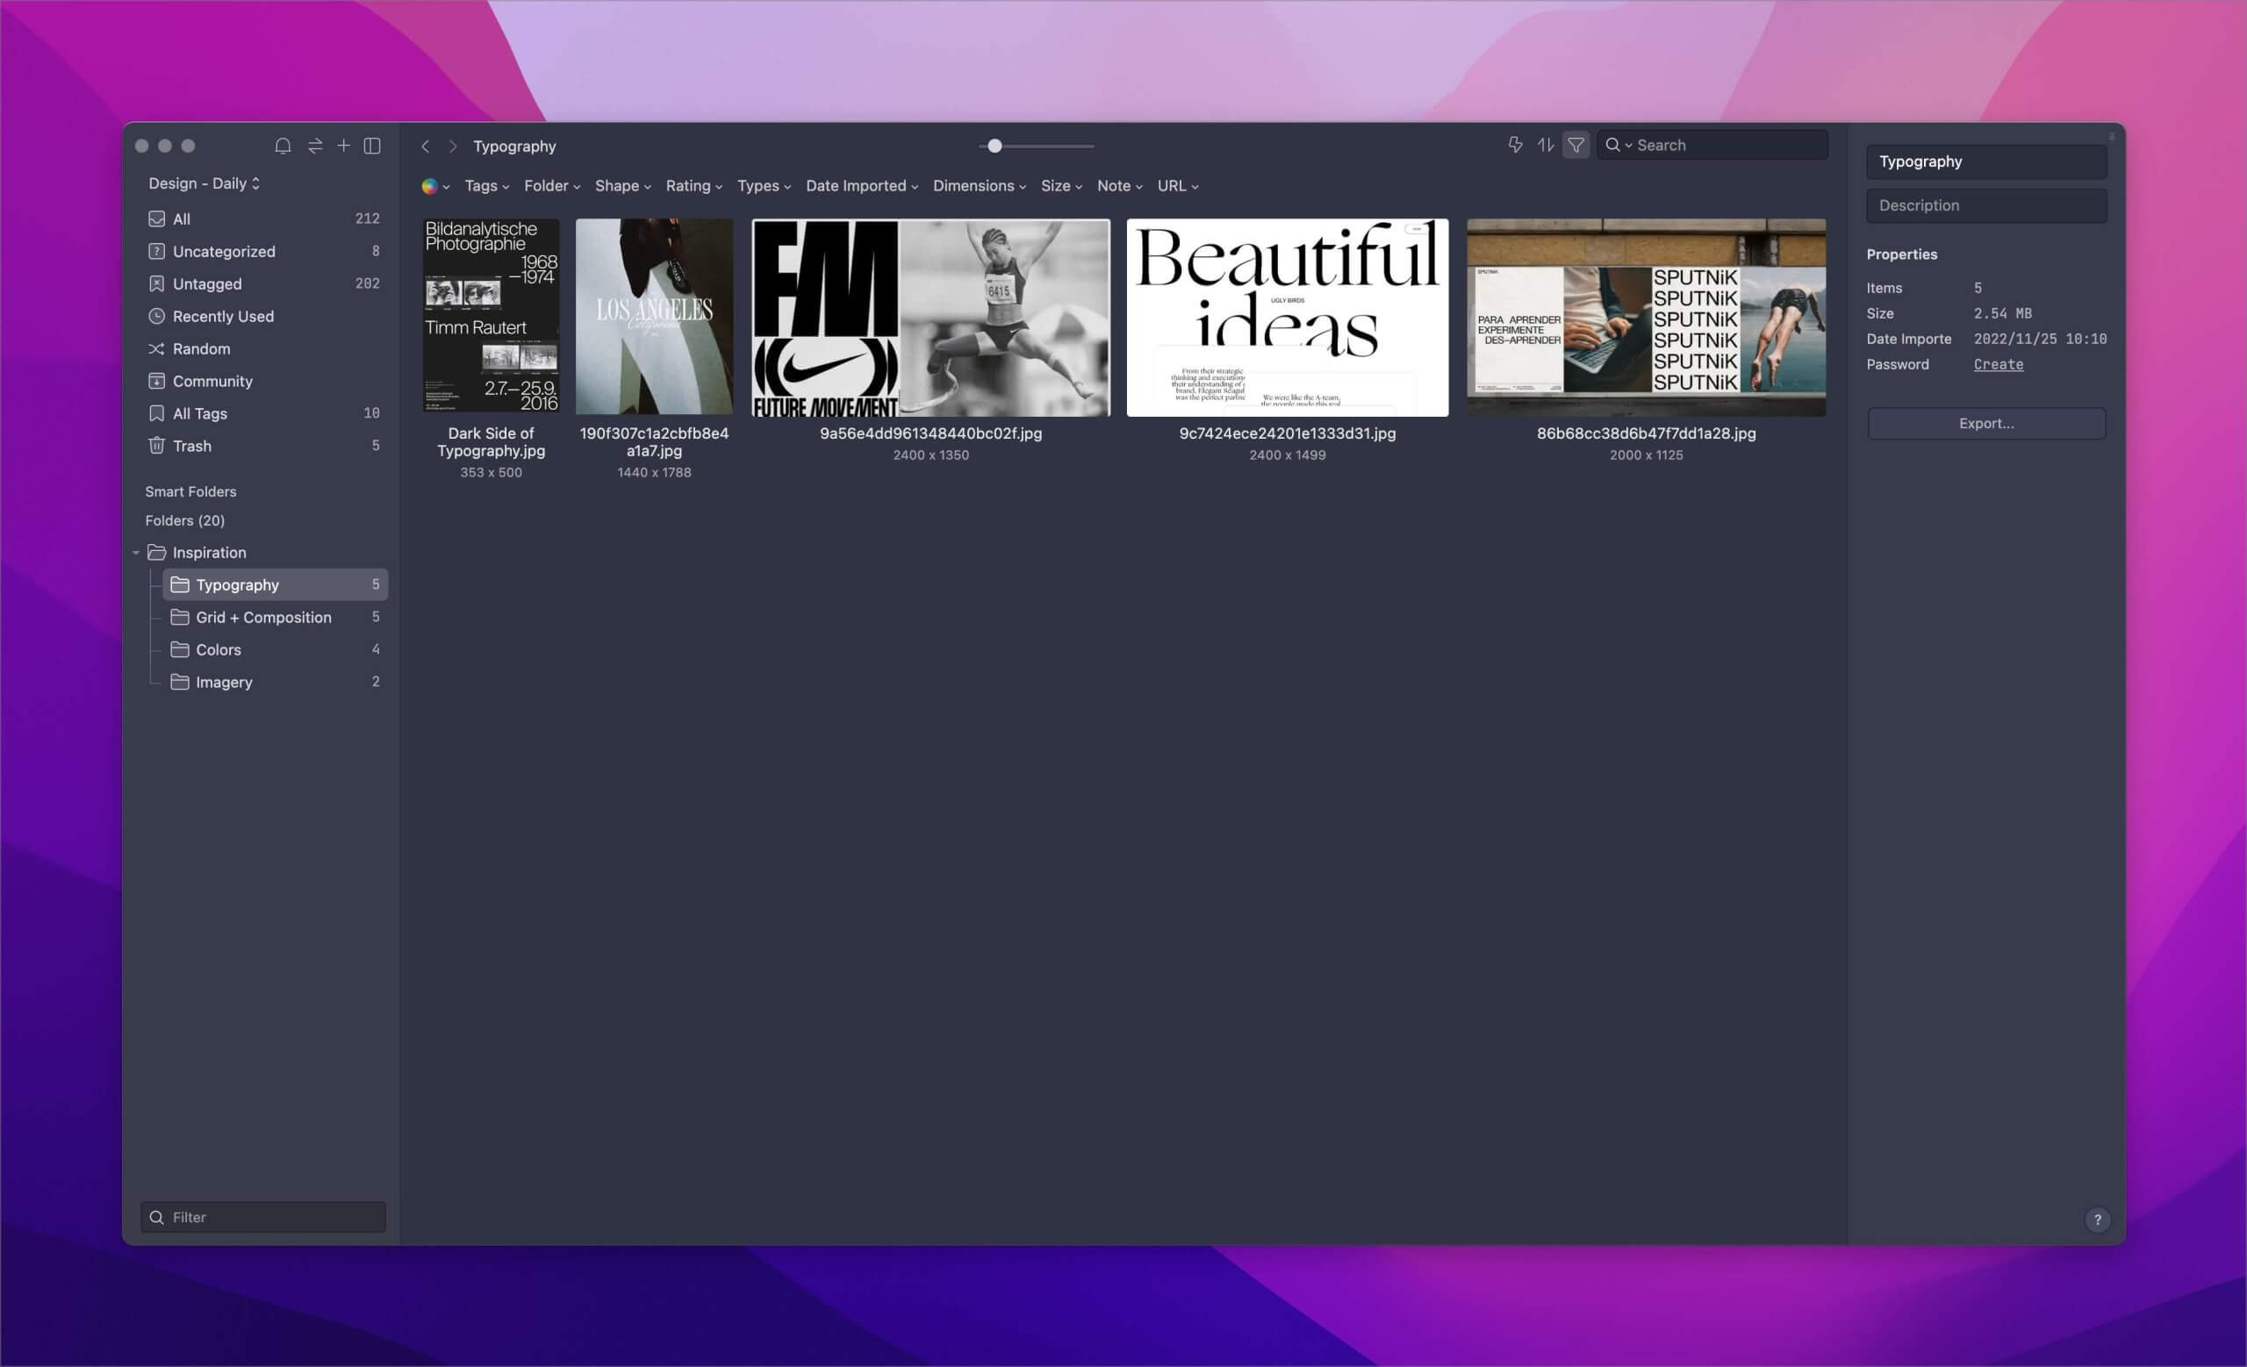Click the Typography name field in inspector
2247x1367 pixels.
[1986, 161]
